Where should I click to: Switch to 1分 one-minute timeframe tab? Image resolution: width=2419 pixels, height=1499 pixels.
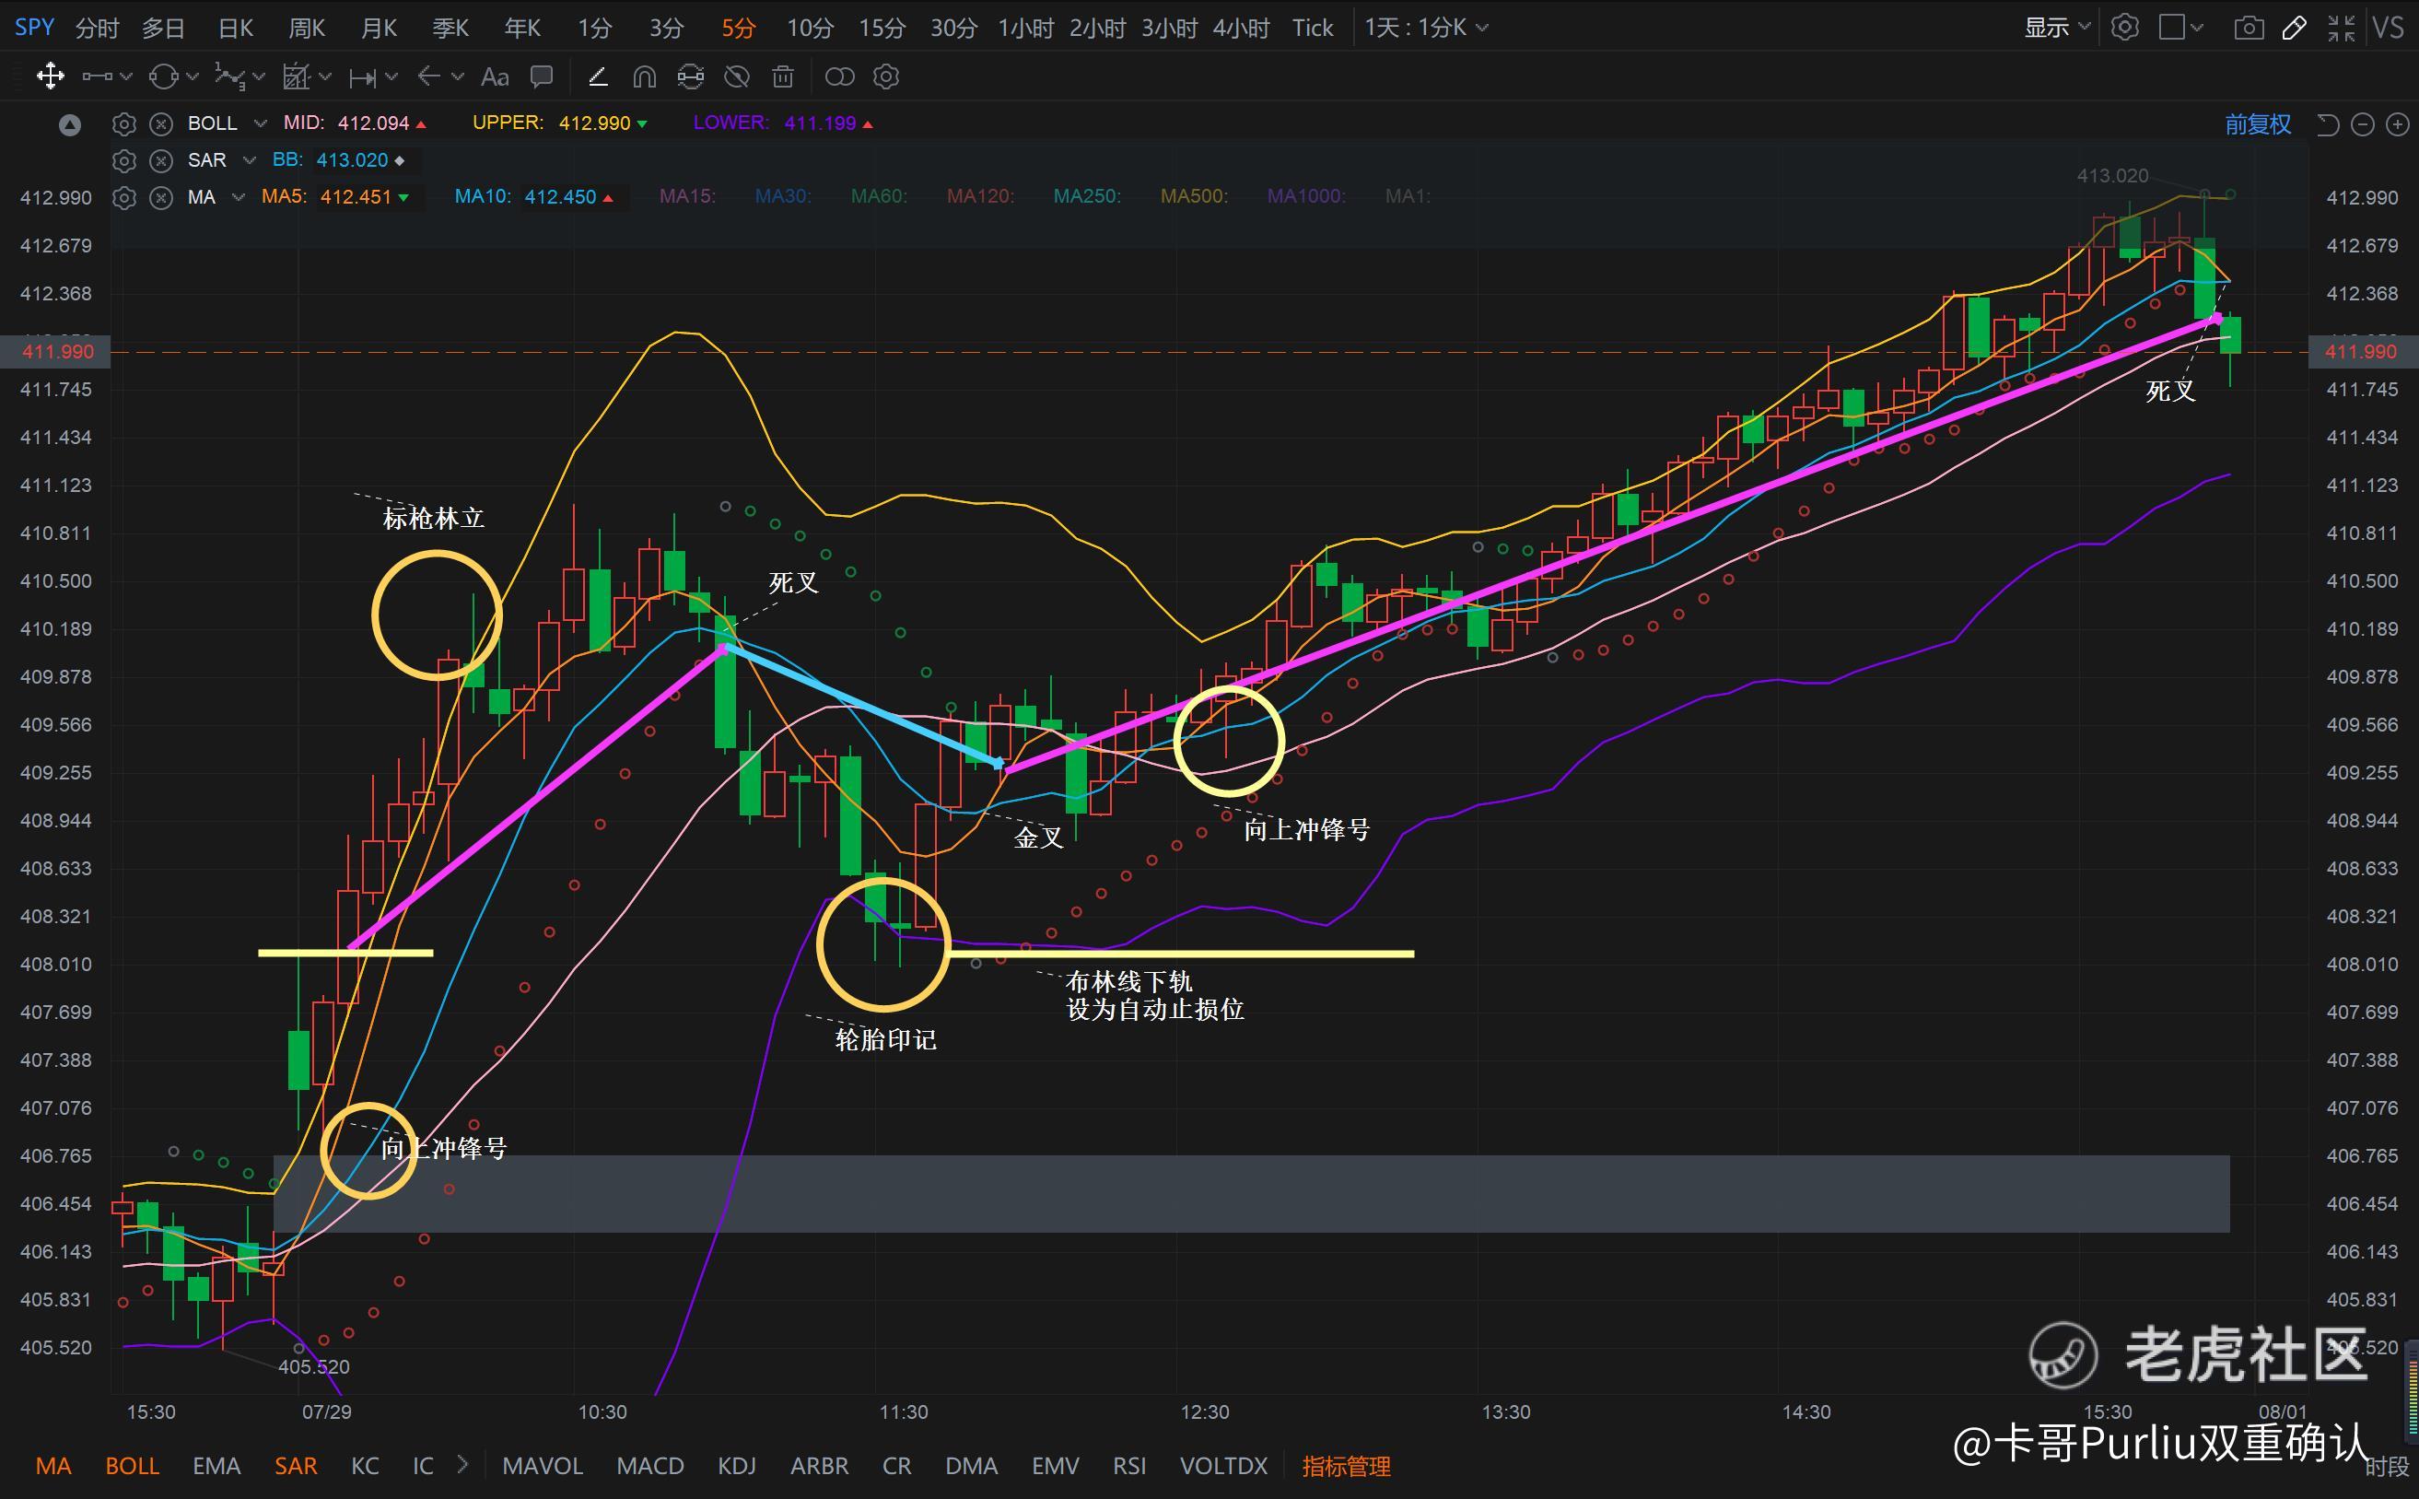(594, 28)
